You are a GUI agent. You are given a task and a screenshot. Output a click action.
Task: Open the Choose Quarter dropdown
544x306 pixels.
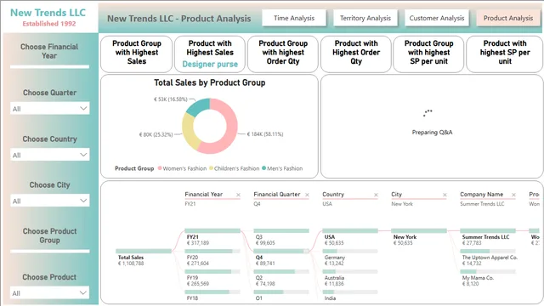pos(50,109)
